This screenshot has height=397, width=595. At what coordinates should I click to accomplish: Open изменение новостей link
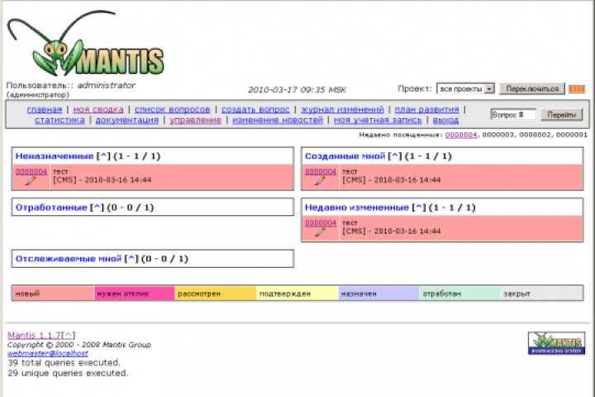278,120
